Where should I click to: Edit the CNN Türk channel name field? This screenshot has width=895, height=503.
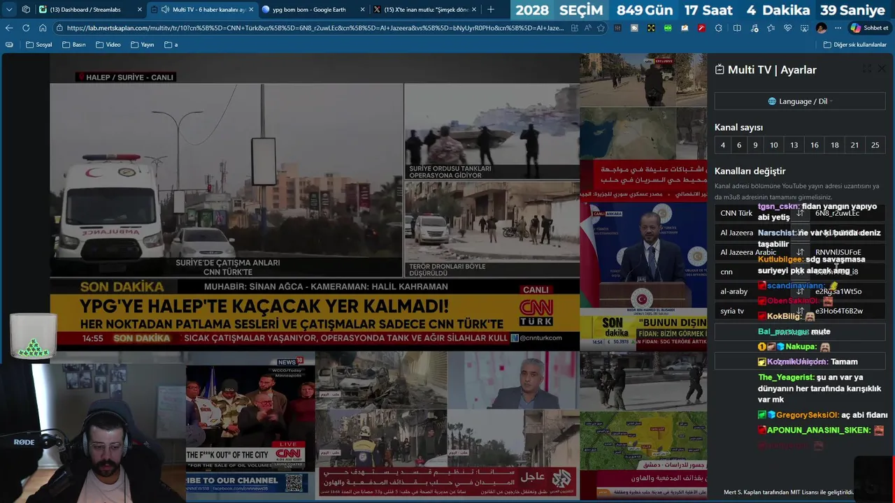(752, 213)
